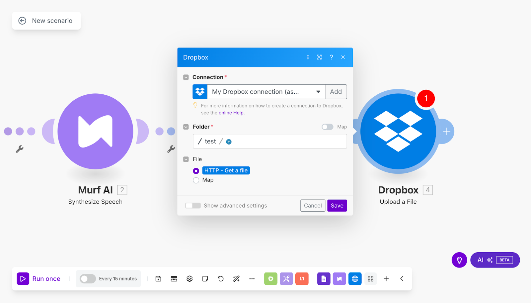Open the three-dot menu in Dropbox dialog header
This screenshot has width=531, height=303.
tap(308, 57)
